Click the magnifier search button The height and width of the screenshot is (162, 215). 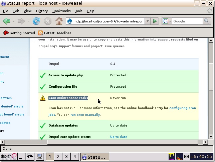pyautogui.click(x=207, y=21)
